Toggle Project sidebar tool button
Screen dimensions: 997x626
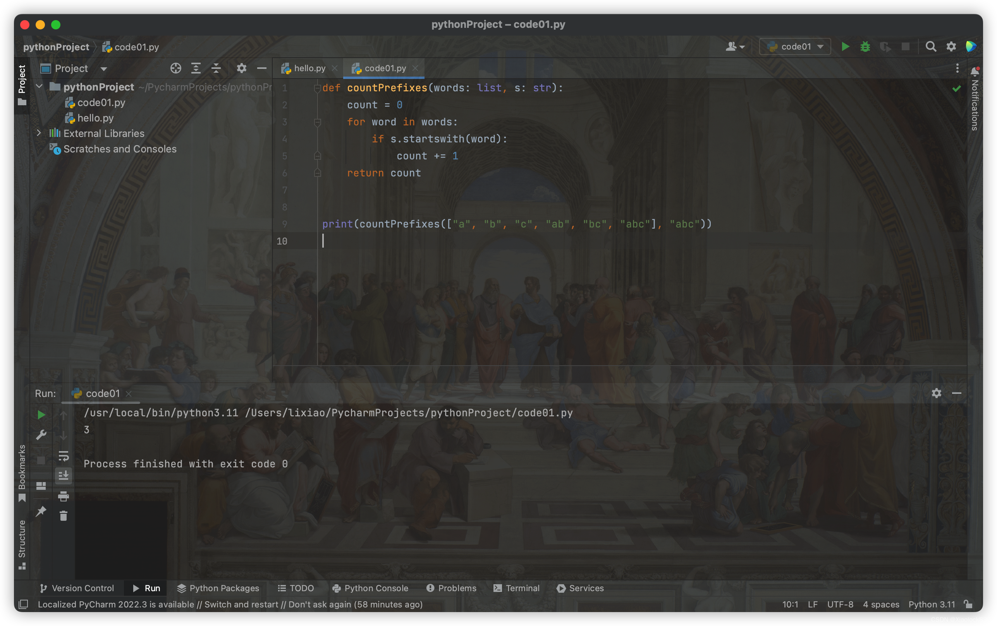point(22,85)
